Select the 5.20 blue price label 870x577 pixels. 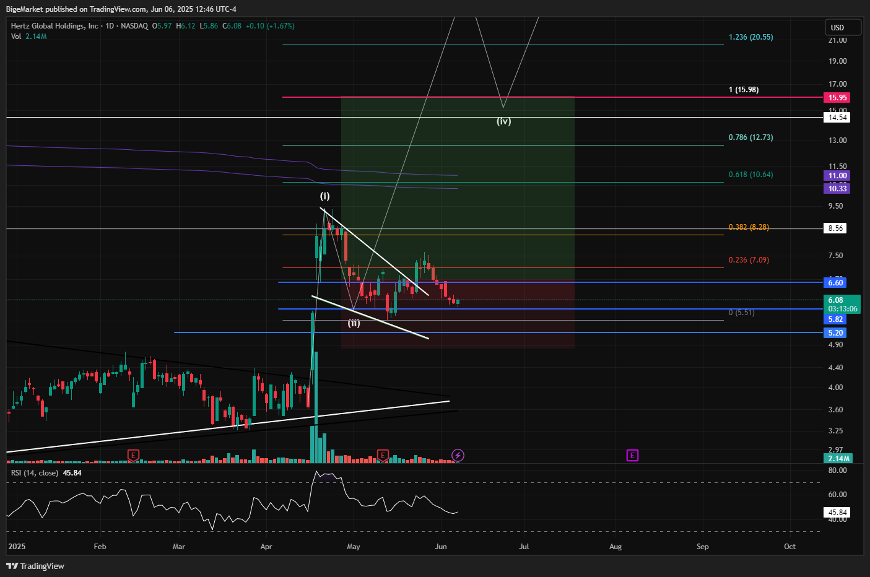pyautogui.click(x=835, y=333)
